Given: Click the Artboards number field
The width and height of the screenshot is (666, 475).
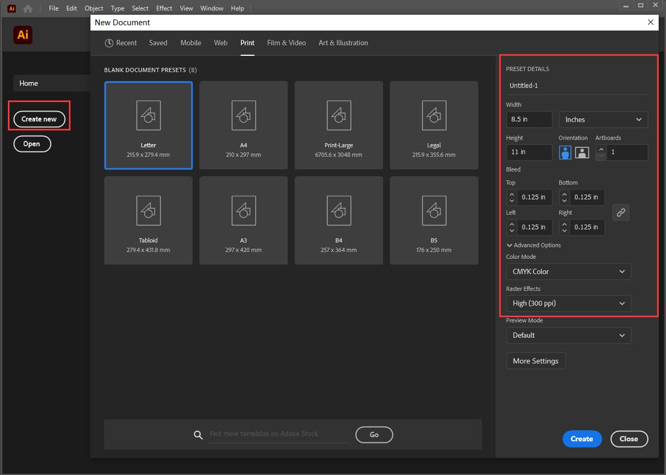Looking at the screenshot, I should pos(627,153).
